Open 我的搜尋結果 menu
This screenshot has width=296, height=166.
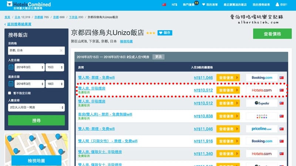(x=261, y=4)
